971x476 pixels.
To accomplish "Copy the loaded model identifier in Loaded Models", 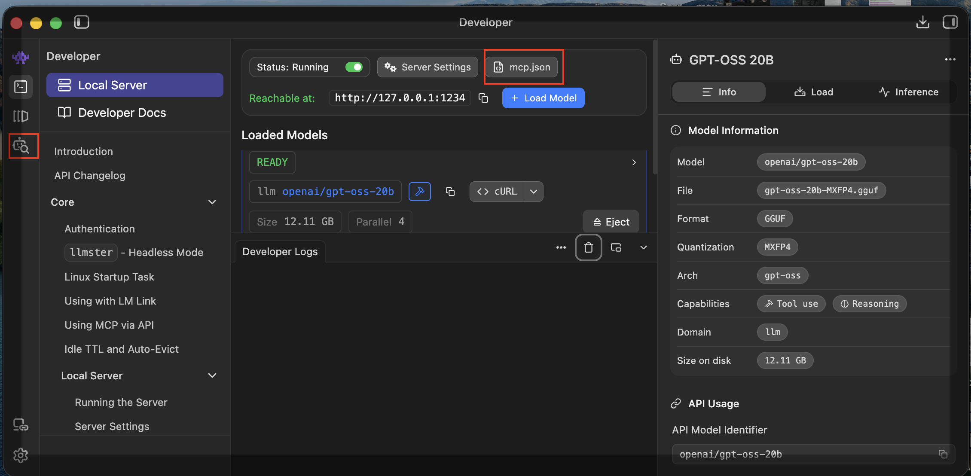I will [x=450, y=192].
